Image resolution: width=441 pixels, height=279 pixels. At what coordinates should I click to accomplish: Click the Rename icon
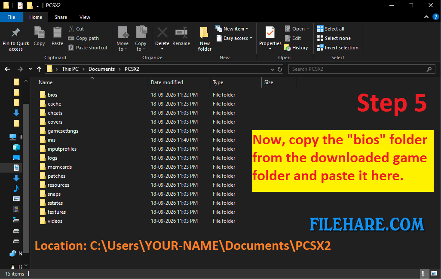181,33
